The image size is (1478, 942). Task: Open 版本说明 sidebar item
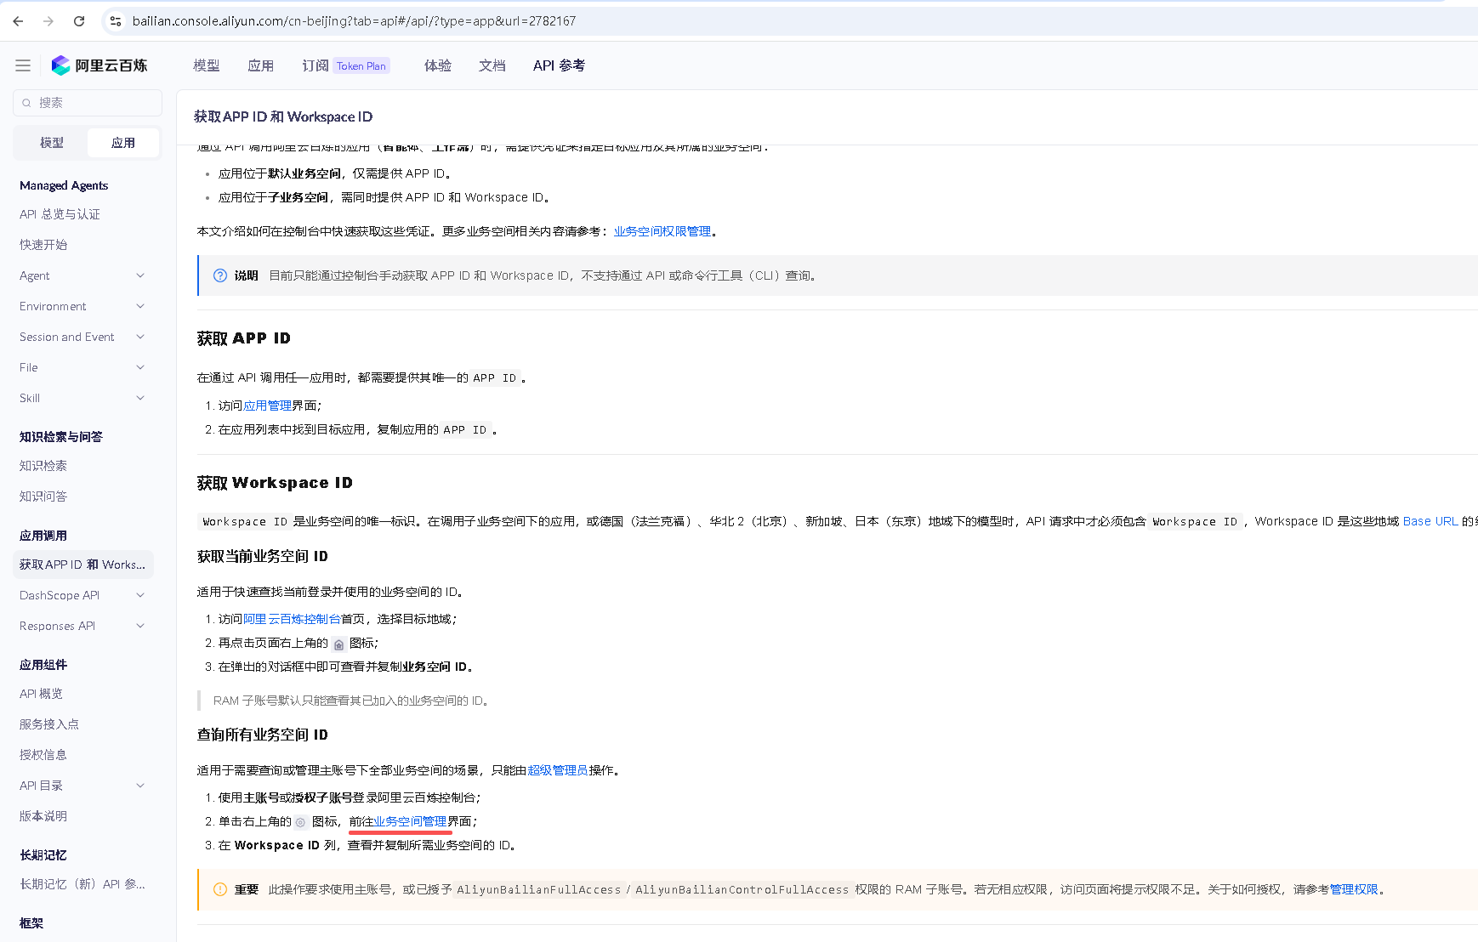pos(43,816)
